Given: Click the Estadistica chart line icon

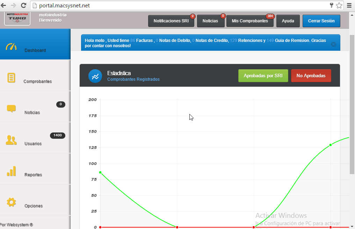Looking at the screenshot, I should tap(95, 76).
